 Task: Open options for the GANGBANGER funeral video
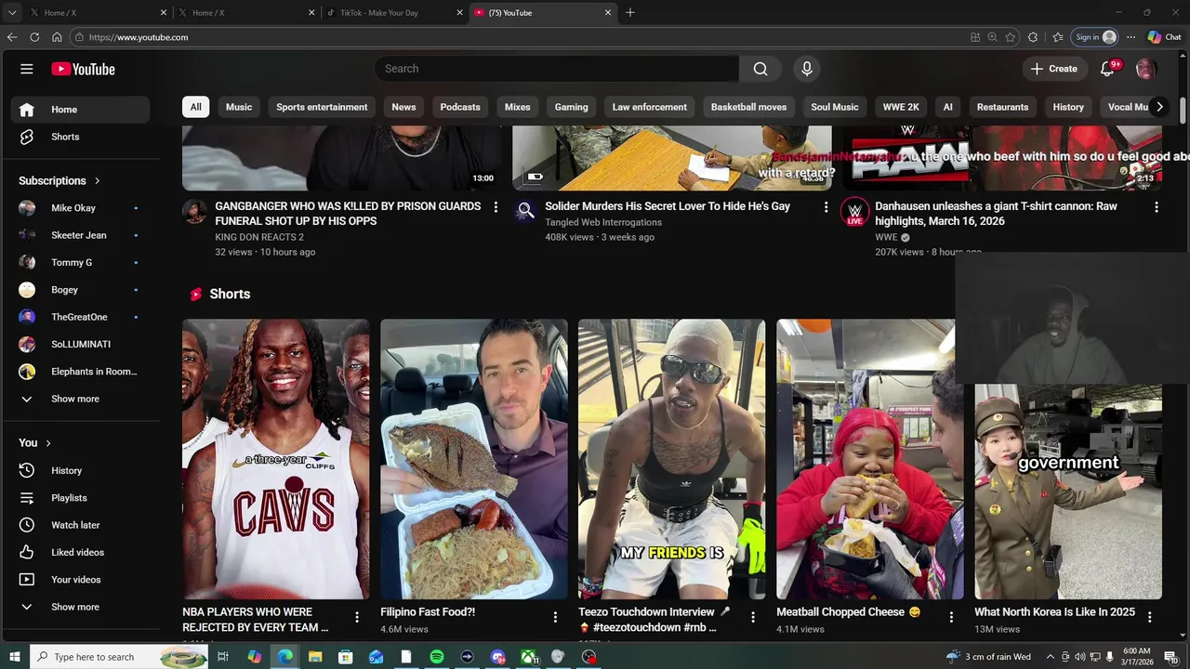496,207
